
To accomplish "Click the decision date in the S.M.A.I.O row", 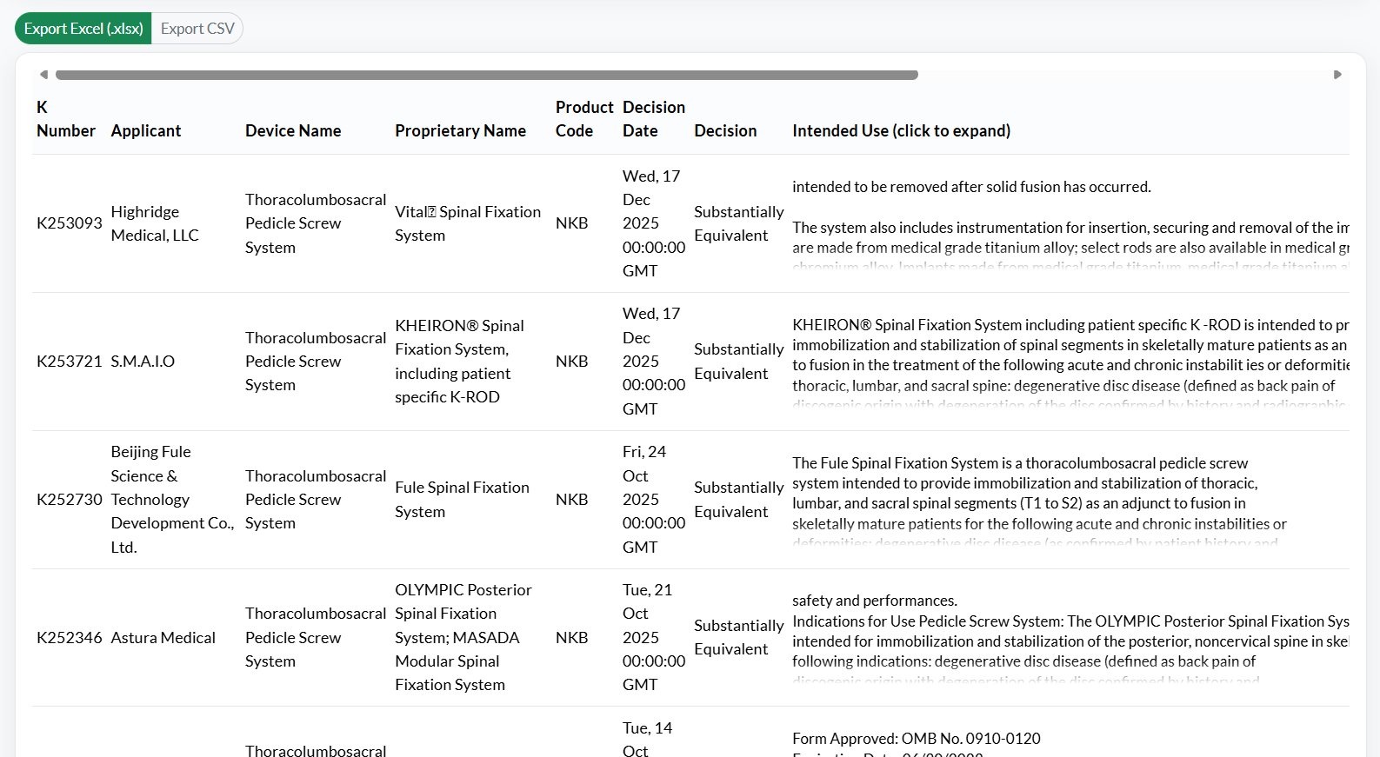I will 654,362.
